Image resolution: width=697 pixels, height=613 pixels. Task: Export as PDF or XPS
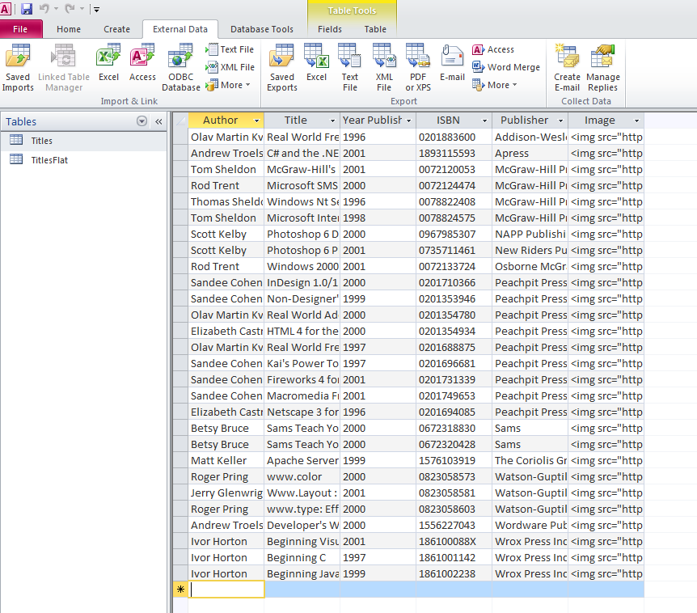pyautogui.click(x=418, y=68)
